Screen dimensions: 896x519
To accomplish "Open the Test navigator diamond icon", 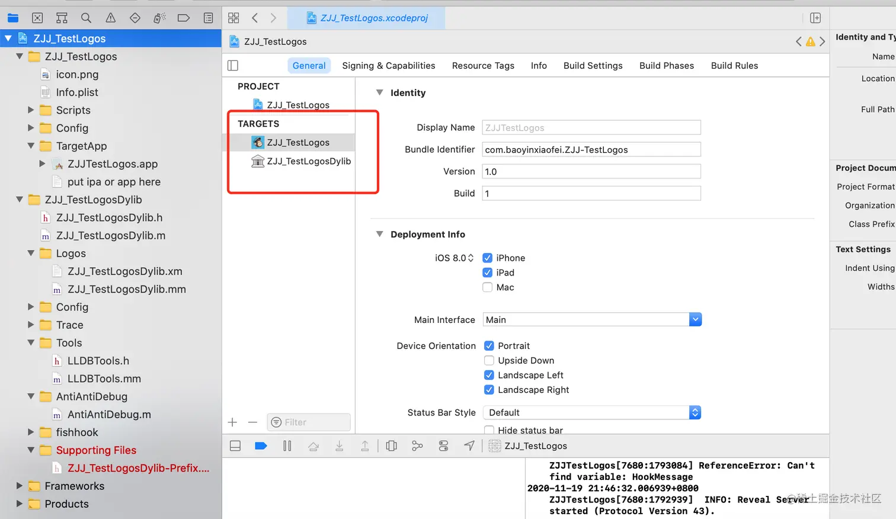I will coord(135,18).
